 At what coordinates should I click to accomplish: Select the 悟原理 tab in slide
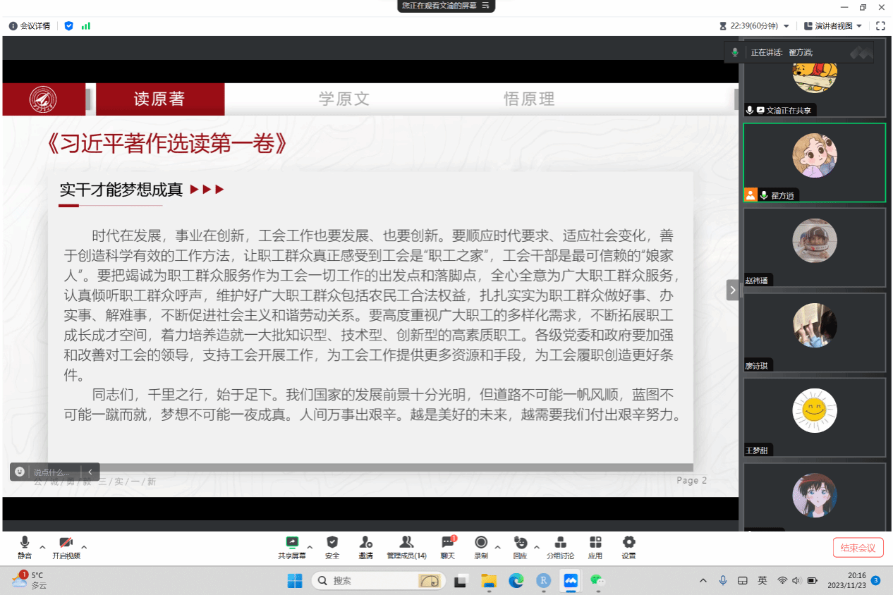click(x=529, y=99)
